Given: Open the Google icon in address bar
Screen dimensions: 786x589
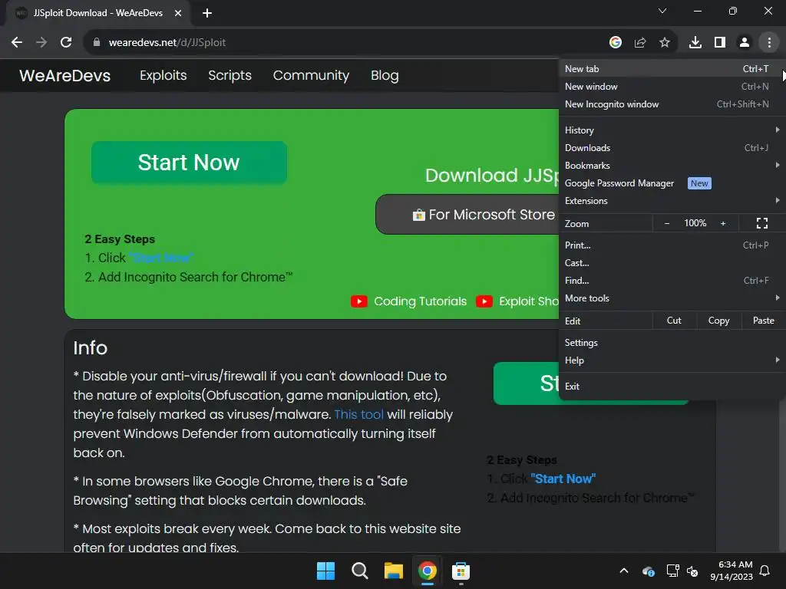Looking at the screenshot, I should point(616,43).
